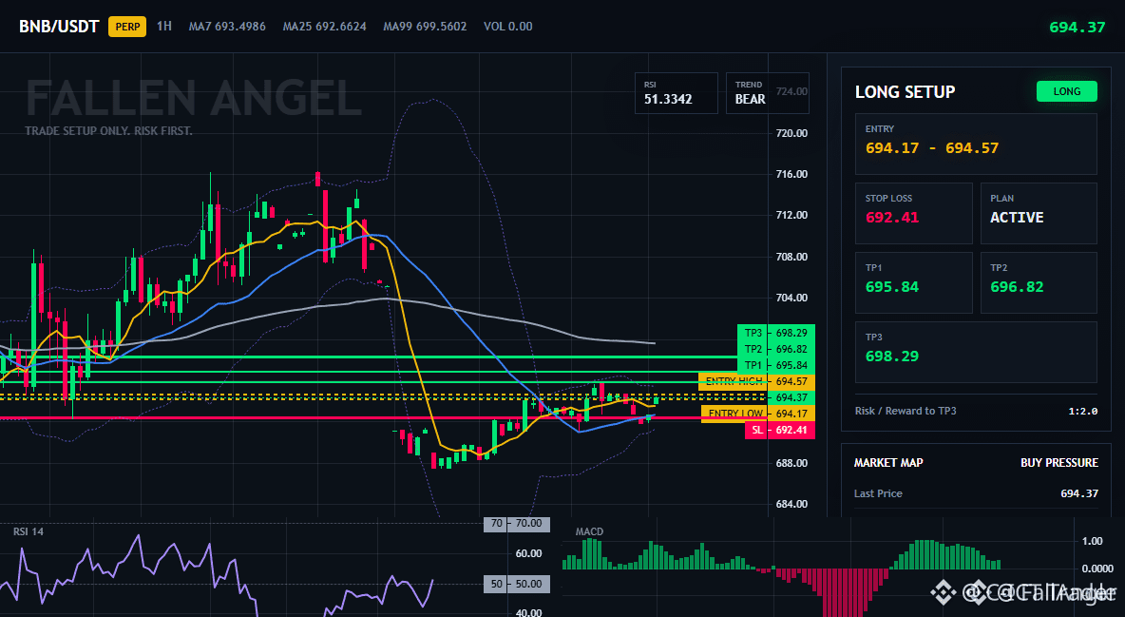Click the green LONG badge

point(1067,91)
